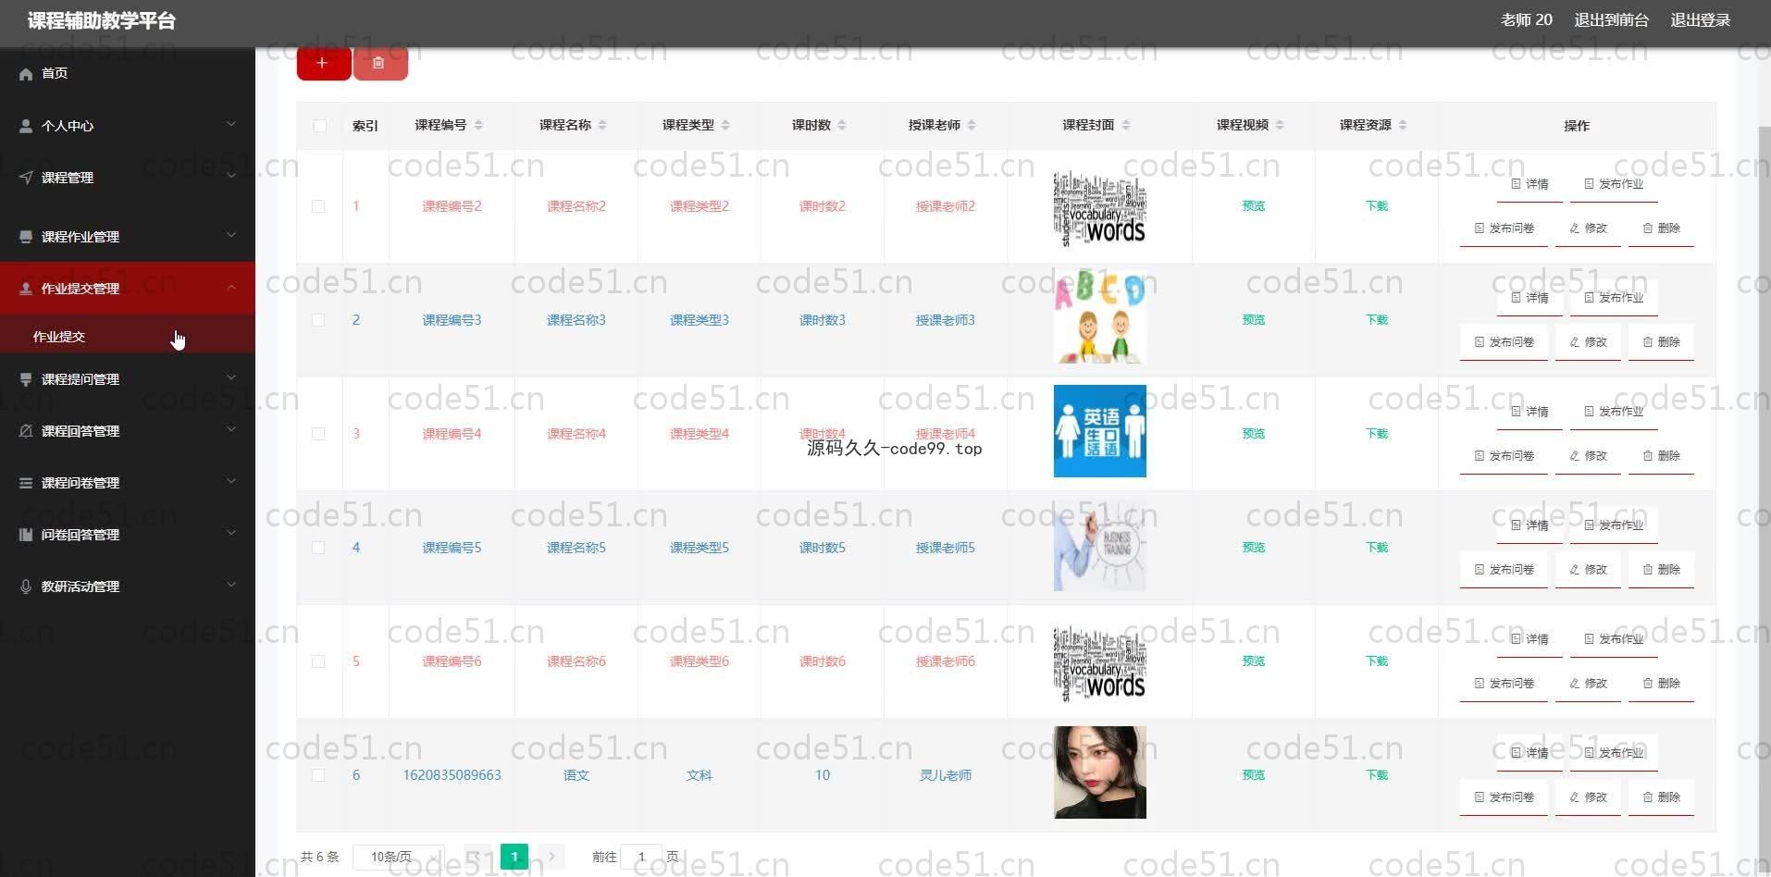Sort by 授课老师 column arrows
1771x877 pixels.
pyautogui.click(x=972, y=125)
